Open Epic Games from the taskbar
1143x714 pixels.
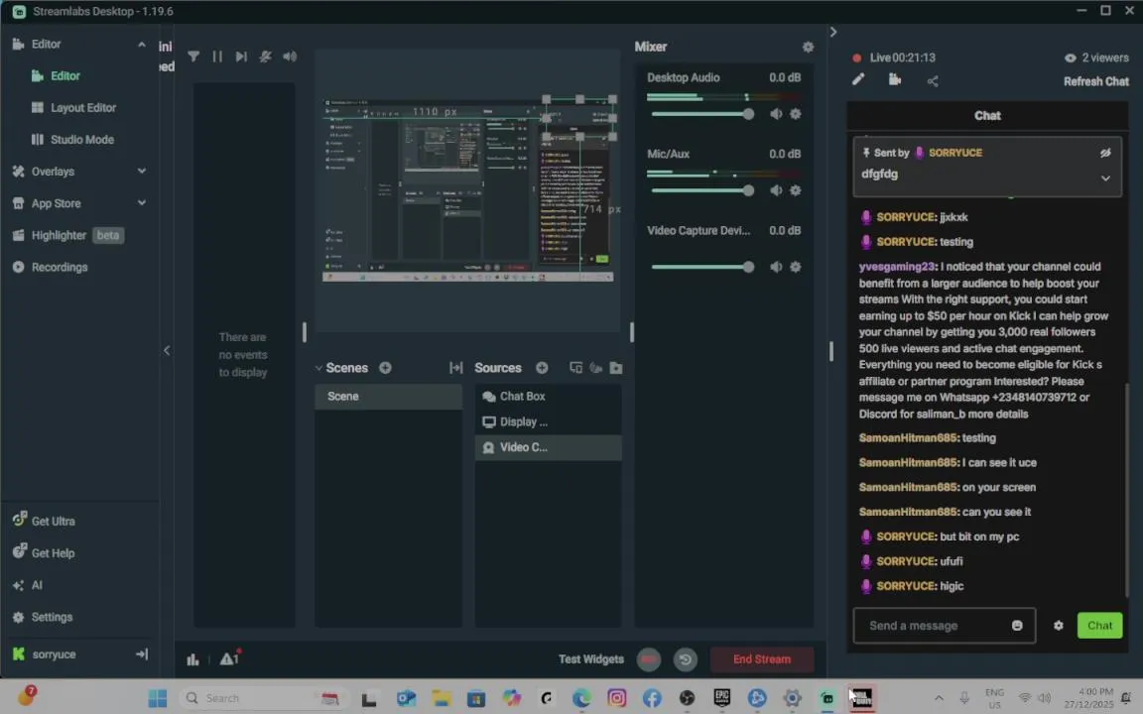721,698
